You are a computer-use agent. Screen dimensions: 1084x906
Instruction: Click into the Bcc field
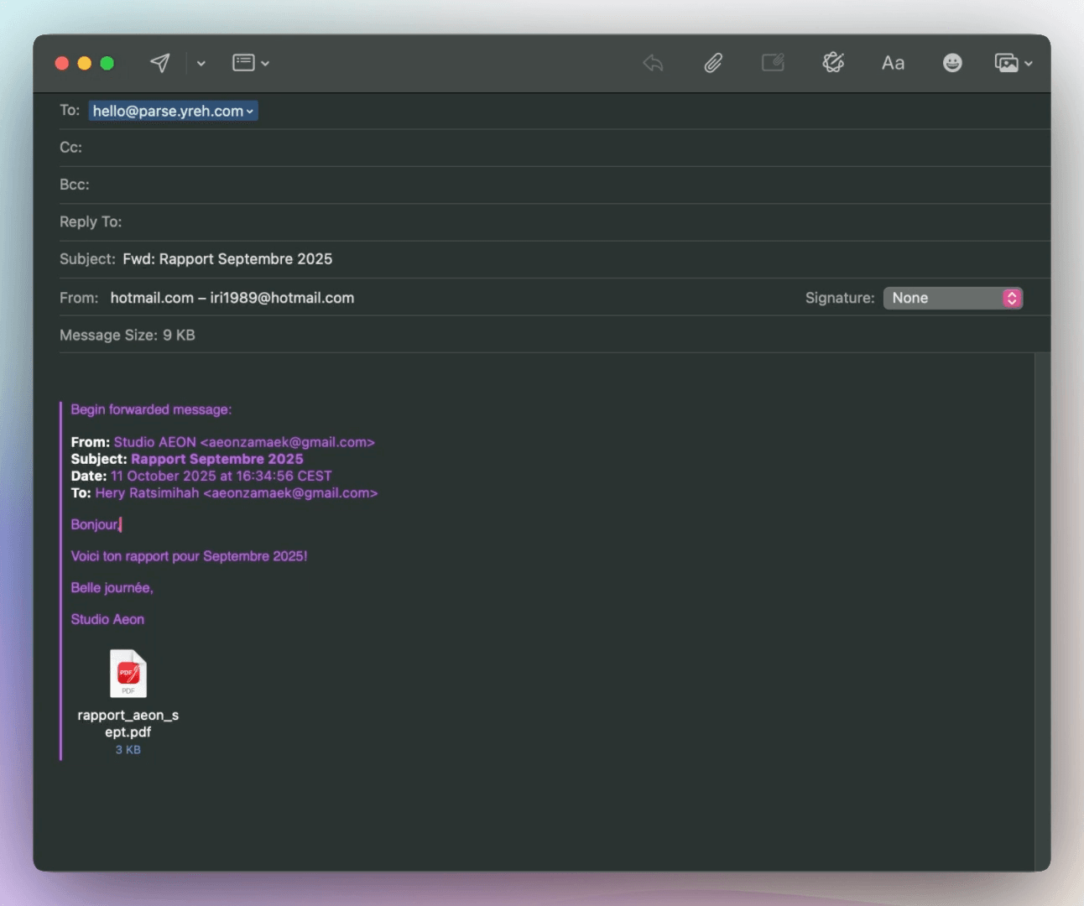click(x=503, y=185)
